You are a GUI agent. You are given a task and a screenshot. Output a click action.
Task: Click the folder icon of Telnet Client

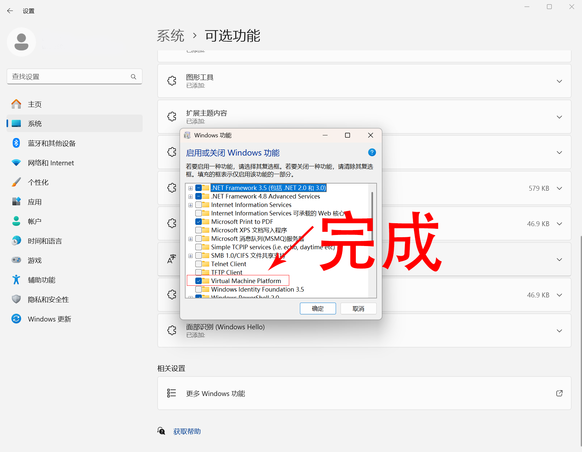(x=206, y=264)
